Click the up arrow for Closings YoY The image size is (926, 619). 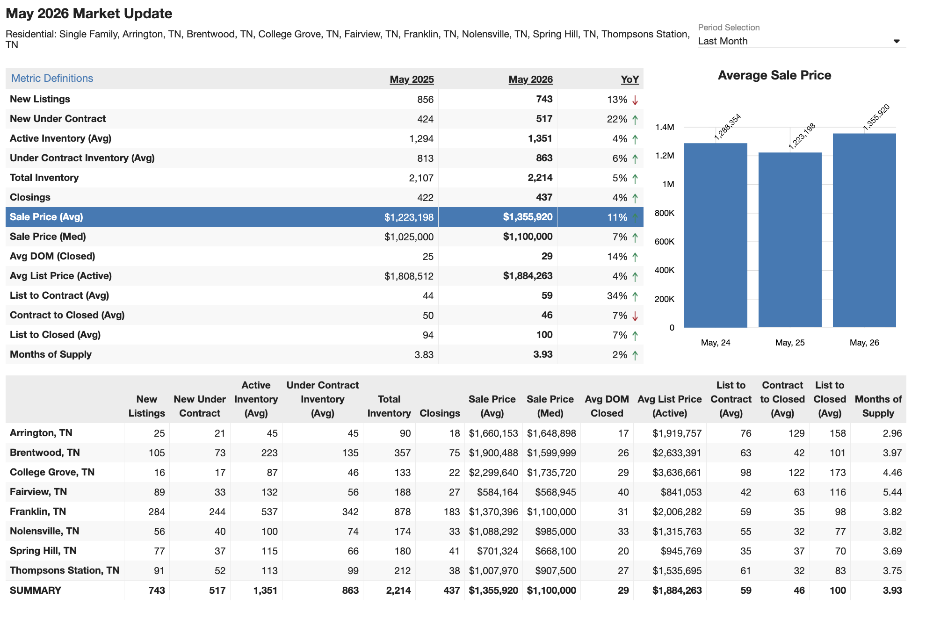click(635, 198)
